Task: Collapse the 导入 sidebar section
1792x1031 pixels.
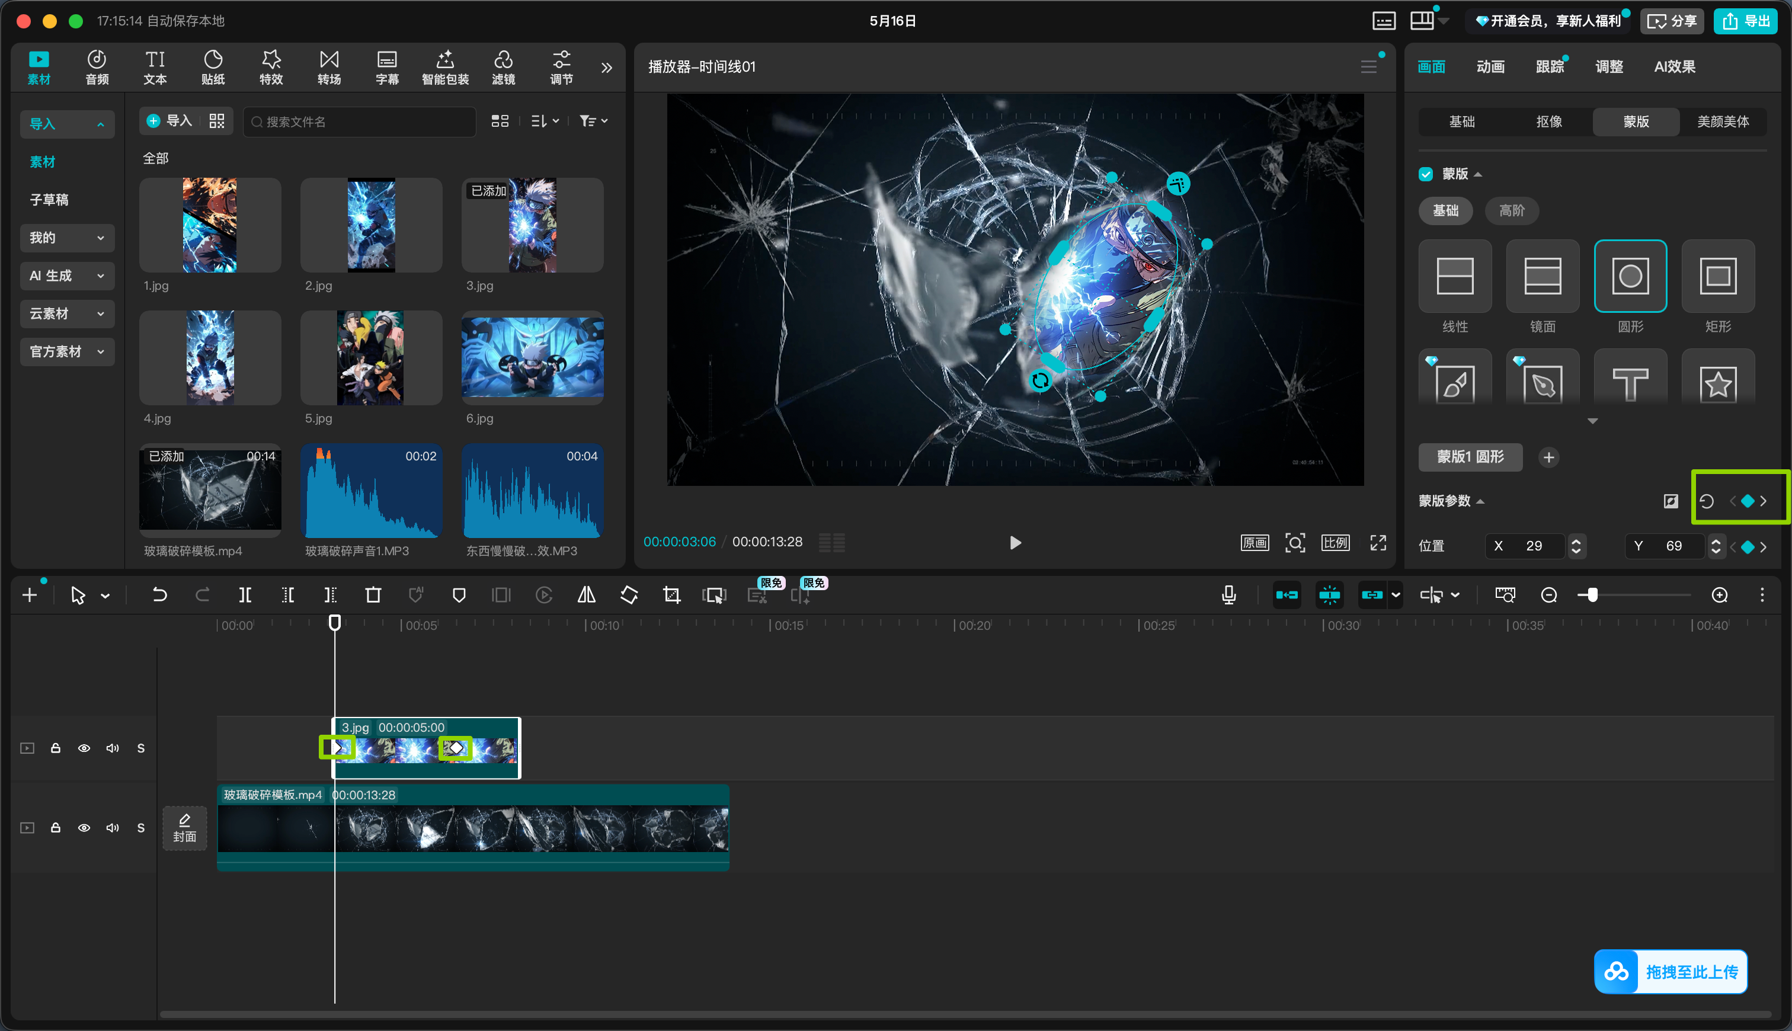Action: tap(68, 124)
